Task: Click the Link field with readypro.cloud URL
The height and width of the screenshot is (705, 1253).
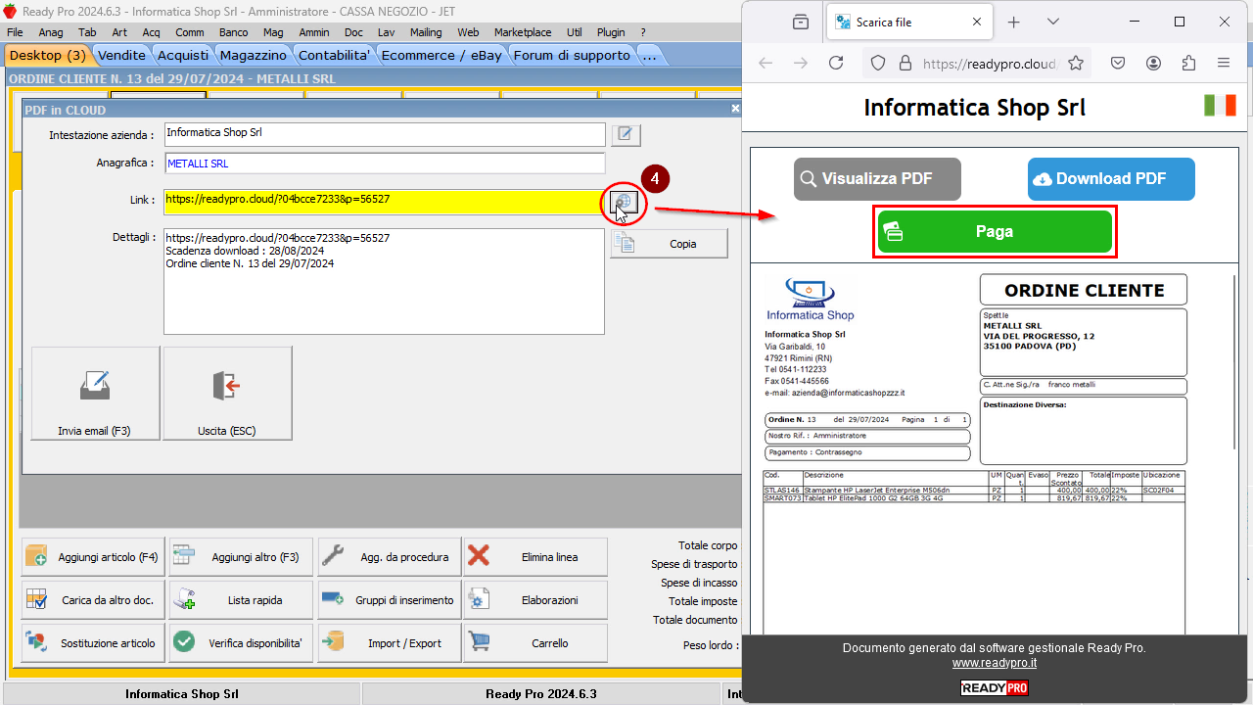Action: click(x=385, y=200)
